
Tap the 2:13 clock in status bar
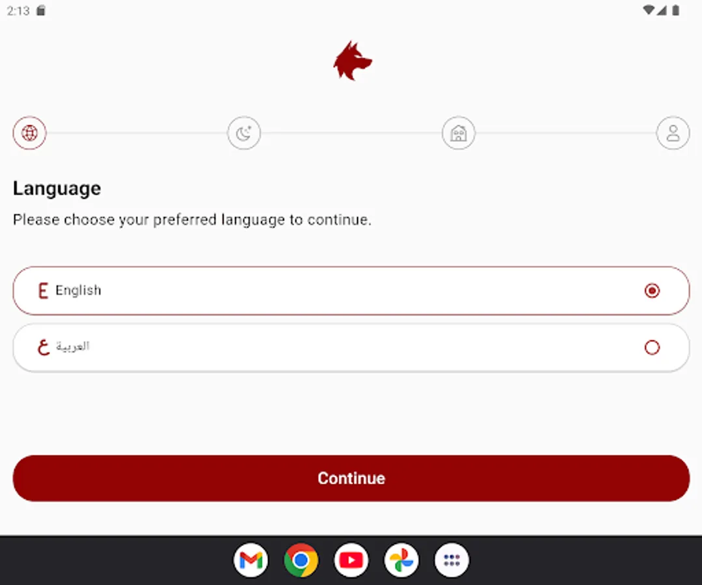coord(18,11)
